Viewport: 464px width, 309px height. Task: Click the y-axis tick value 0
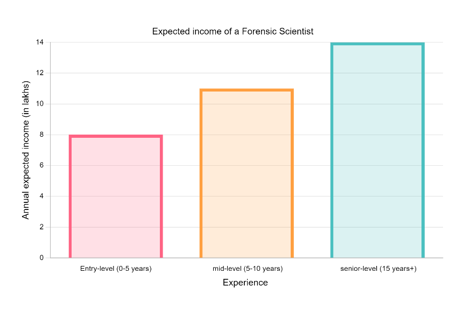(41, 258)
